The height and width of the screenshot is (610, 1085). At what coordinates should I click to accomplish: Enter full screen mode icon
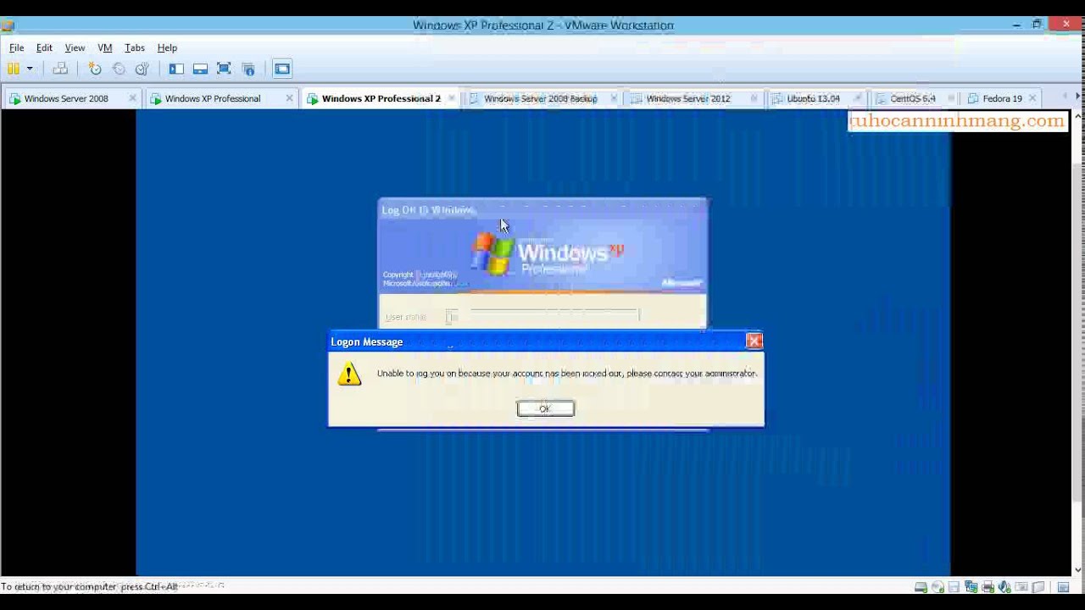point(224,69)
